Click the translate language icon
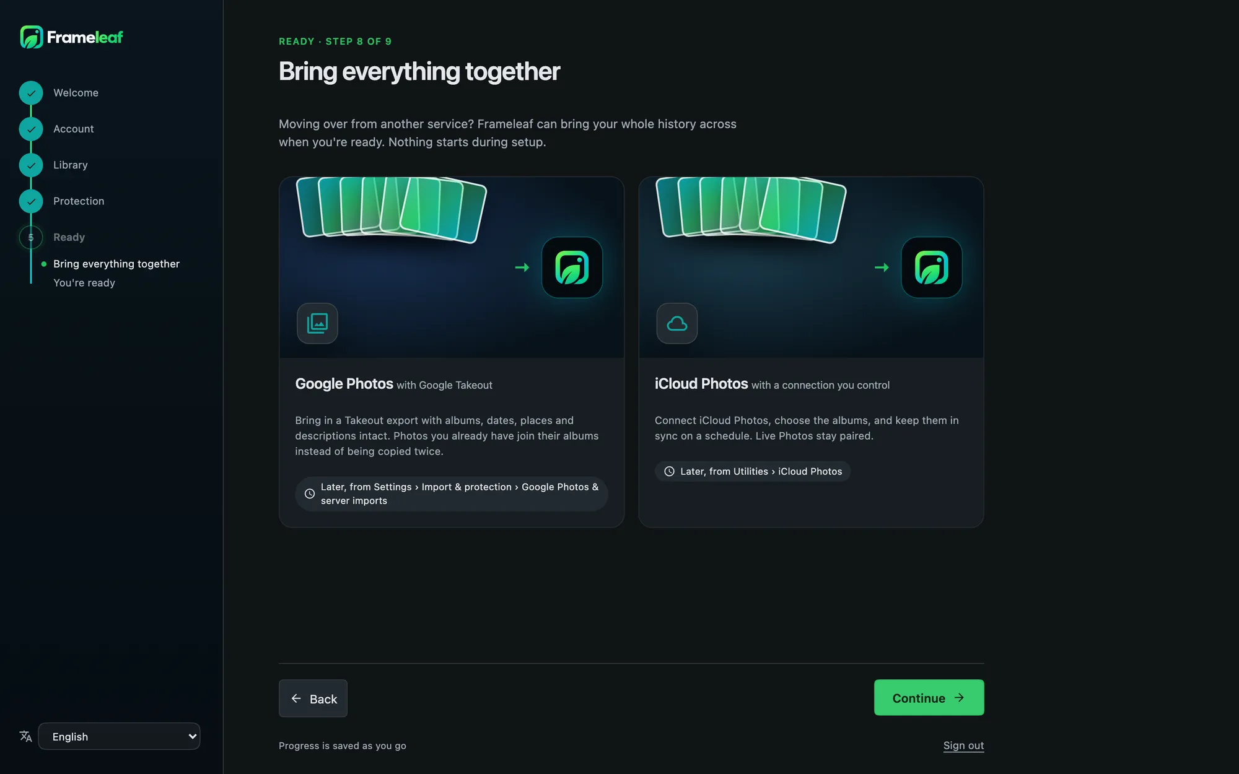Image resolution: width=1239 pixels, height=774 pixels. [25, 736]
